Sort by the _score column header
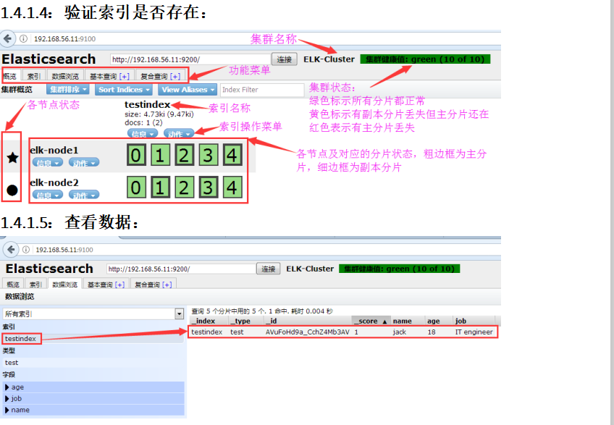The width and height of the screenshot is (614, 425). (x=371, y=321)
